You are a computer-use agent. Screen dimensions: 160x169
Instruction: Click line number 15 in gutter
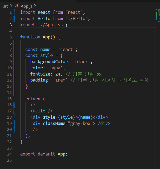(9, 99)
